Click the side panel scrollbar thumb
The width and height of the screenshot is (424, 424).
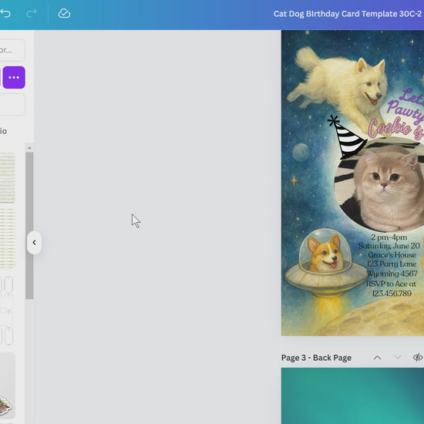click(29, 226)
